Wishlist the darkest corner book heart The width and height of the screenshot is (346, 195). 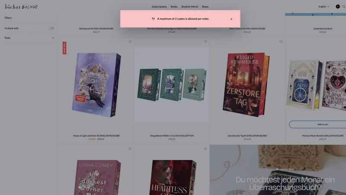[x=130, y=149]
